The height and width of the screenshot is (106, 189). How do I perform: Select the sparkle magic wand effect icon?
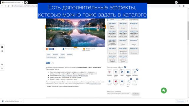click(128, 82)
